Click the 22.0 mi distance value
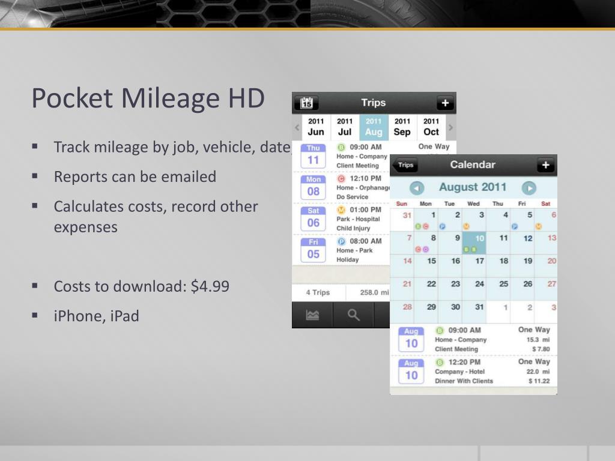Image resolution: width=615 pixels, height=461 pixels. point(538,372)
